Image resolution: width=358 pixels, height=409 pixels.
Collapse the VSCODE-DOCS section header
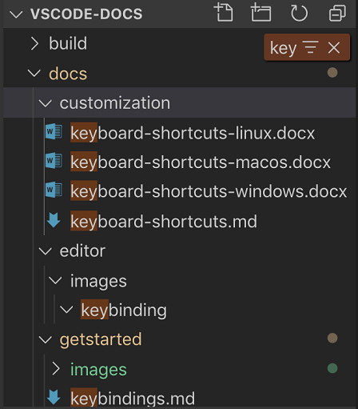[16, 14]
